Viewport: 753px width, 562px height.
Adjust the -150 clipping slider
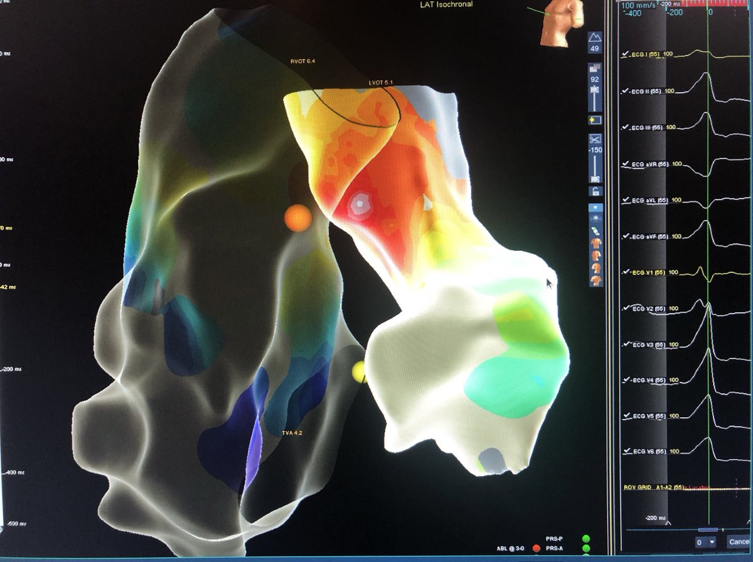(x=594, y=164)
